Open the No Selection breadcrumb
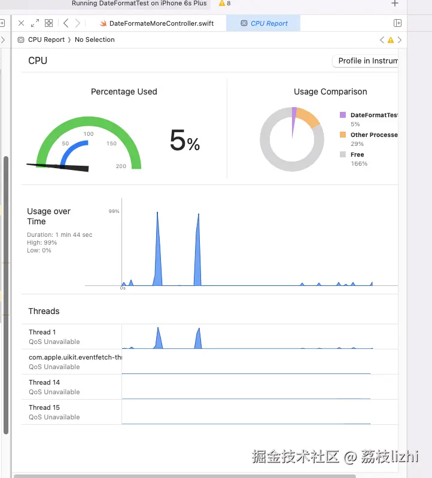 point(95,39)
